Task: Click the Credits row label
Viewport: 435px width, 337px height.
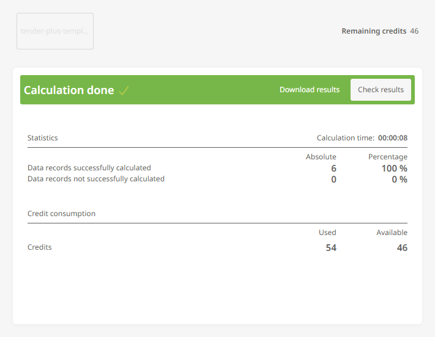Action: coord(40,247)
